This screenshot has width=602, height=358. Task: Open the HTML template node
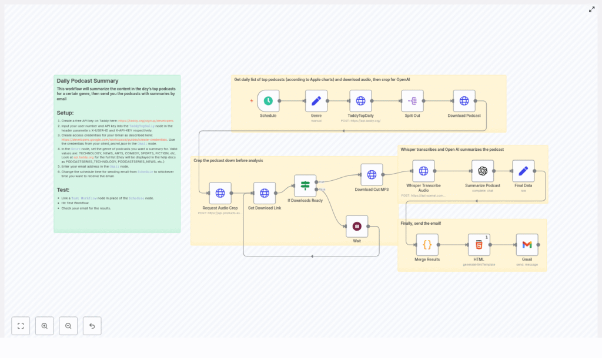(x=479, y=245)
